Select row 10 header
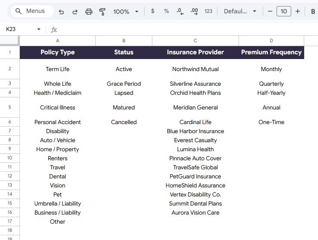 coord(10,158)
